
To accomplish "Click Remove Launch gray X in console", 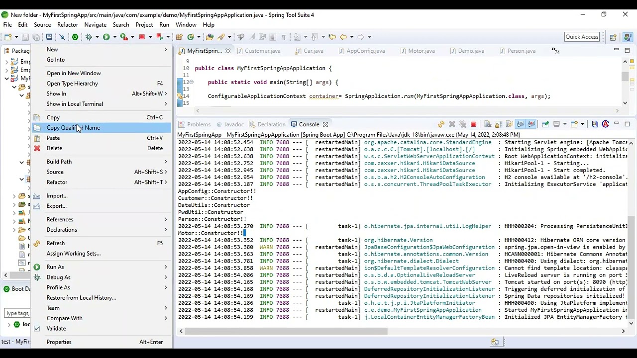I will pyautogui.click(x=452, y=124).
